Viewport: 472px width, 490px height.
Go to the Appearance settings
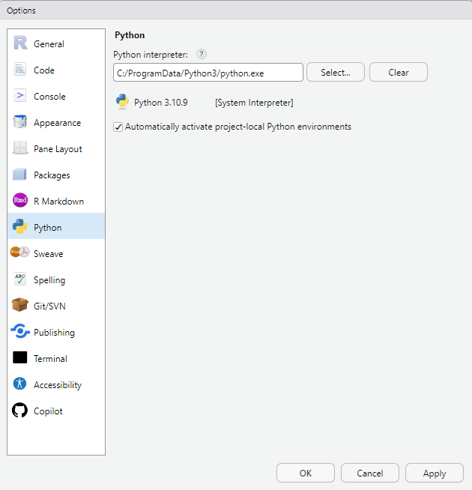tap(56, 123)
